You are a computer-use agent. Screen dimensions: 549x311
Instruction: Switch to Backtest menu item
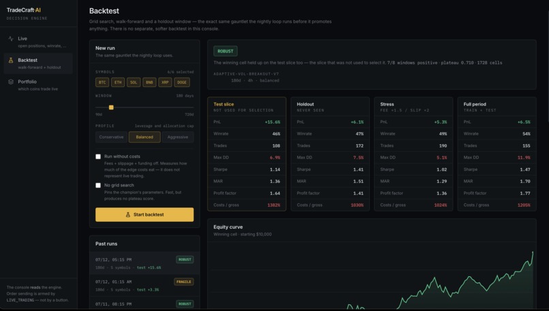[38, 63]
